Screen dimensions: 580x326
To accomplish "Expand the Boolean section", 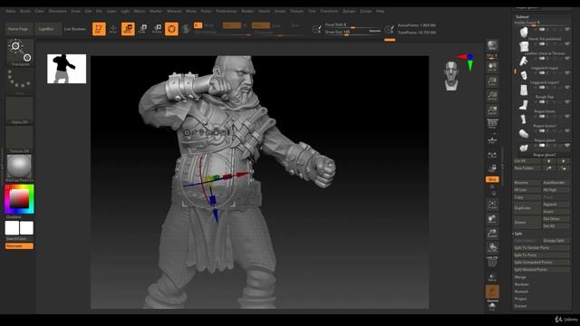I will (x=522, y=284).
